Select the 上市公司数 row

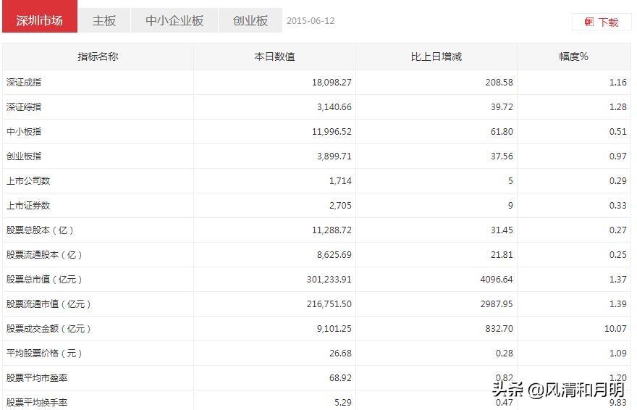click(x=317, y=181)
